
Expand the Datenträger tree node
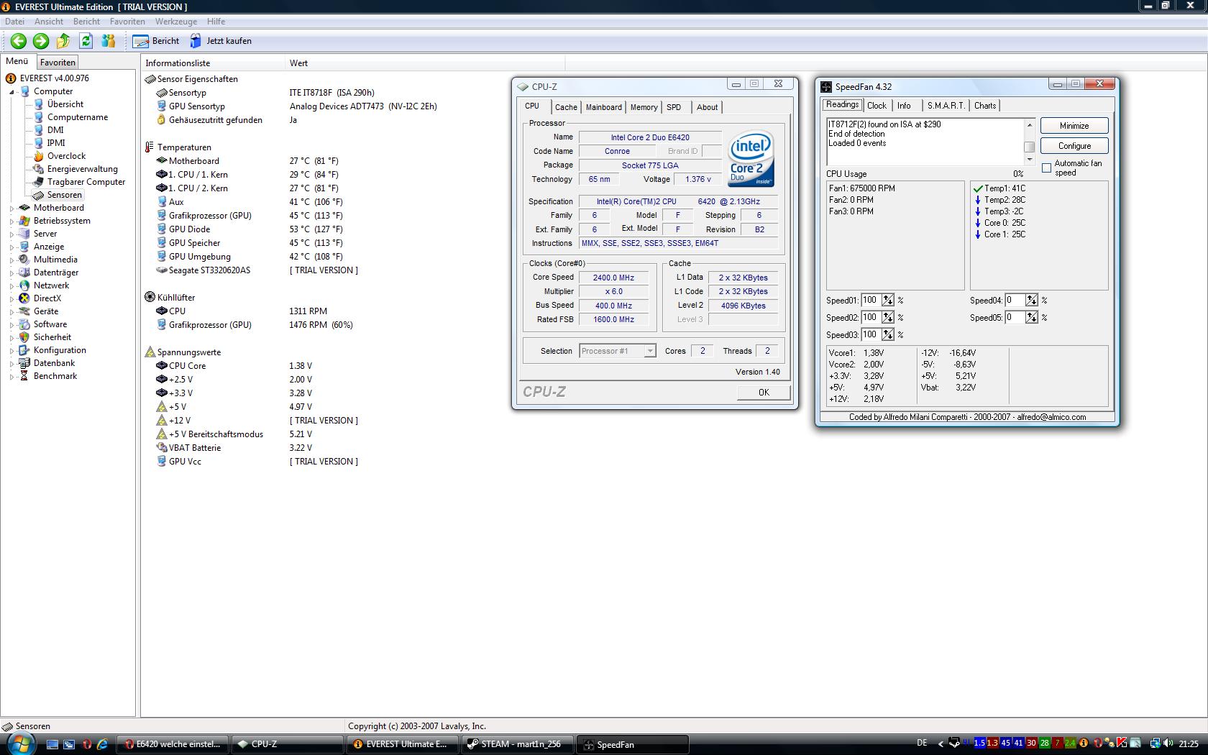click(12, 273)
